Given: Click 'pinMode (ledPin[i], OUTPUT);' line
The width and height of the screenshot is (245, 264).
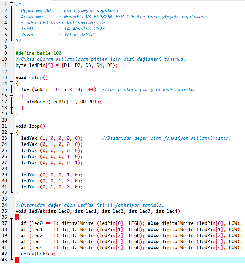Looking at the screenshot, I should [64, 102].
